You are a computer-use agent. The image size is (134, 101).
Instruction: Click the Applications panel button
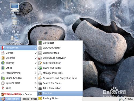coord(10,99)
